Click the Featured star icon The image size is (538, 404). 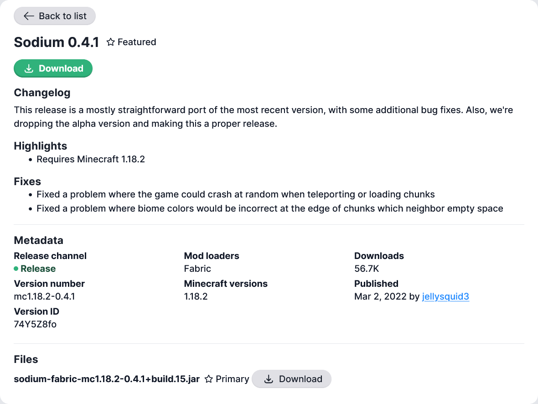[110, 42]
